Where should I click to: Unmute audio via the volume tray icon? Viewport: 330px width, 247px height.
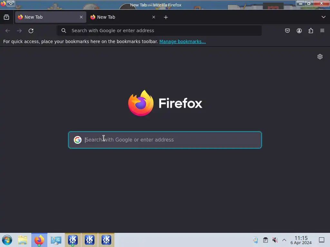click(x=275, y=240)
